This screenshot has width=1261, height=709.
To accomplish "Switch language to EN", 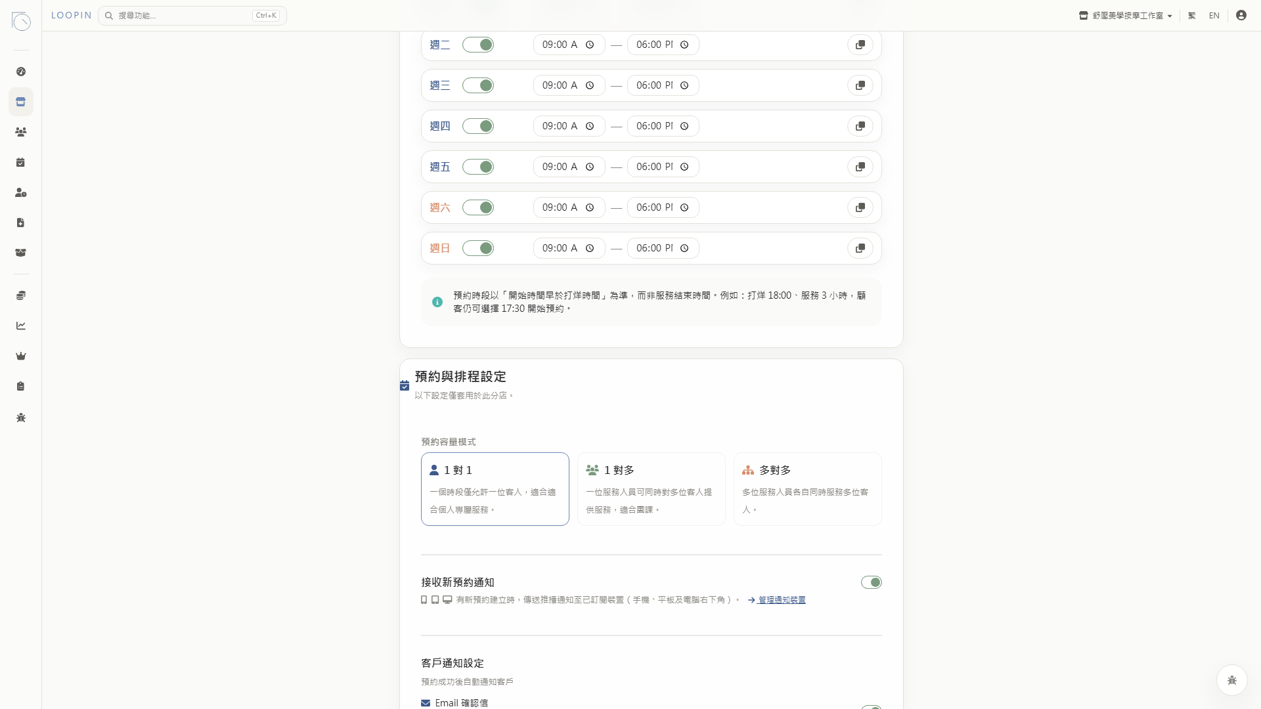I will tap(1214, 16).
